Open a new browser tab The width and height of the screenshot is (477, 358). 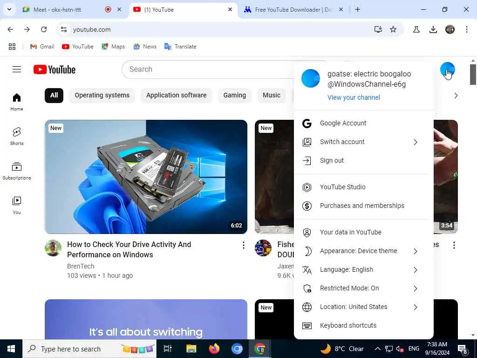point(358,9)
